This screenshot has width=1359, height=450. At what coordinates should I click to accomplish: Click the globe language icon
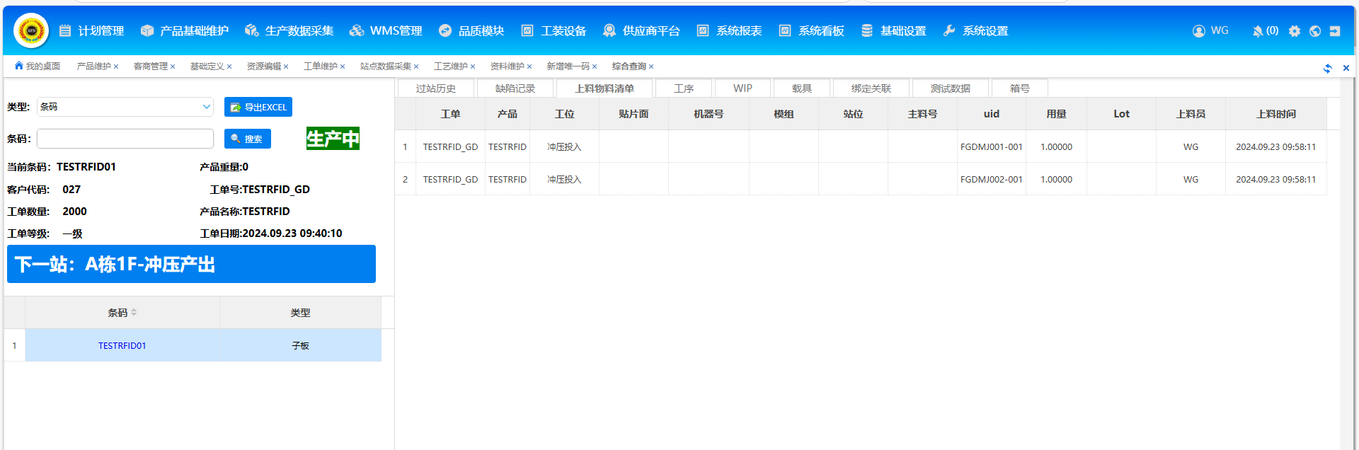(1315, 31)
